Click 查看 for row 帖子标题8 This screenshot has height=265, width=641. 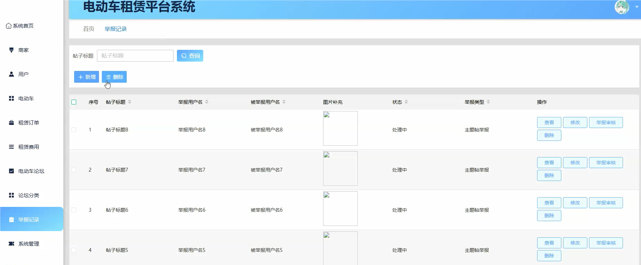(549, 122)
